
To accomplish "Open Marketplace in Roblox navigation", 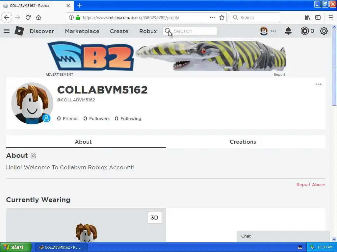I will point(82,31).
